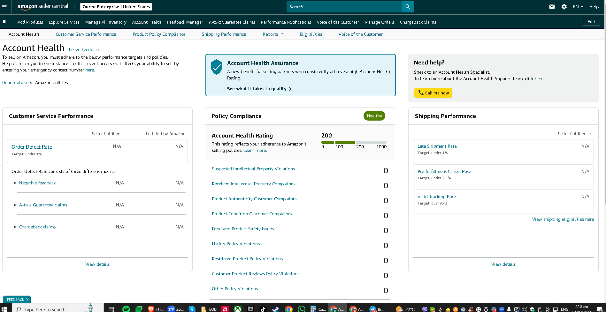
Task: Click the volume speaker tray icon
Action: click(x=525, y=309)
